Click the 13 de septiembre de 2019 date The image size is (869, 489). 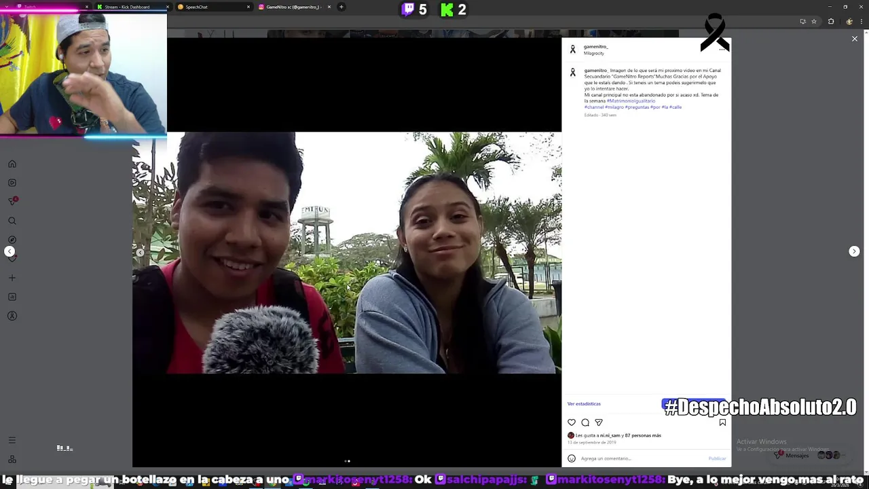pos(592,442)
